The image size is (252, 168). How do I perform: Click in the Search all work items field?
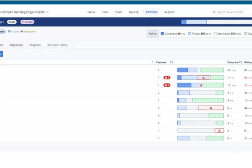coord(233,12)
